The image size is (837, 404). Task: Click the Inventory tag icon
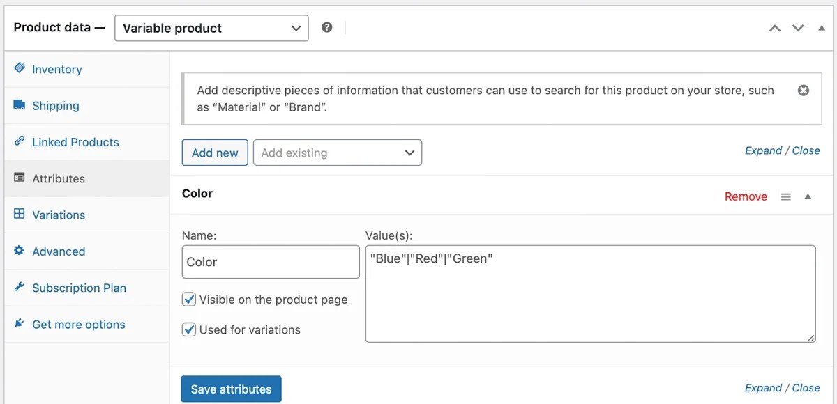click(19, 69)
